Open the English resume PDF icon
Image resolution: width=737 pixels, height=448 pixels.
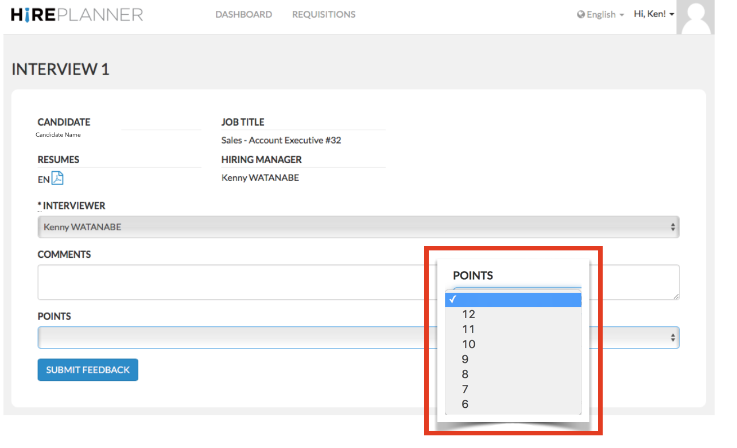coord(57,179)
